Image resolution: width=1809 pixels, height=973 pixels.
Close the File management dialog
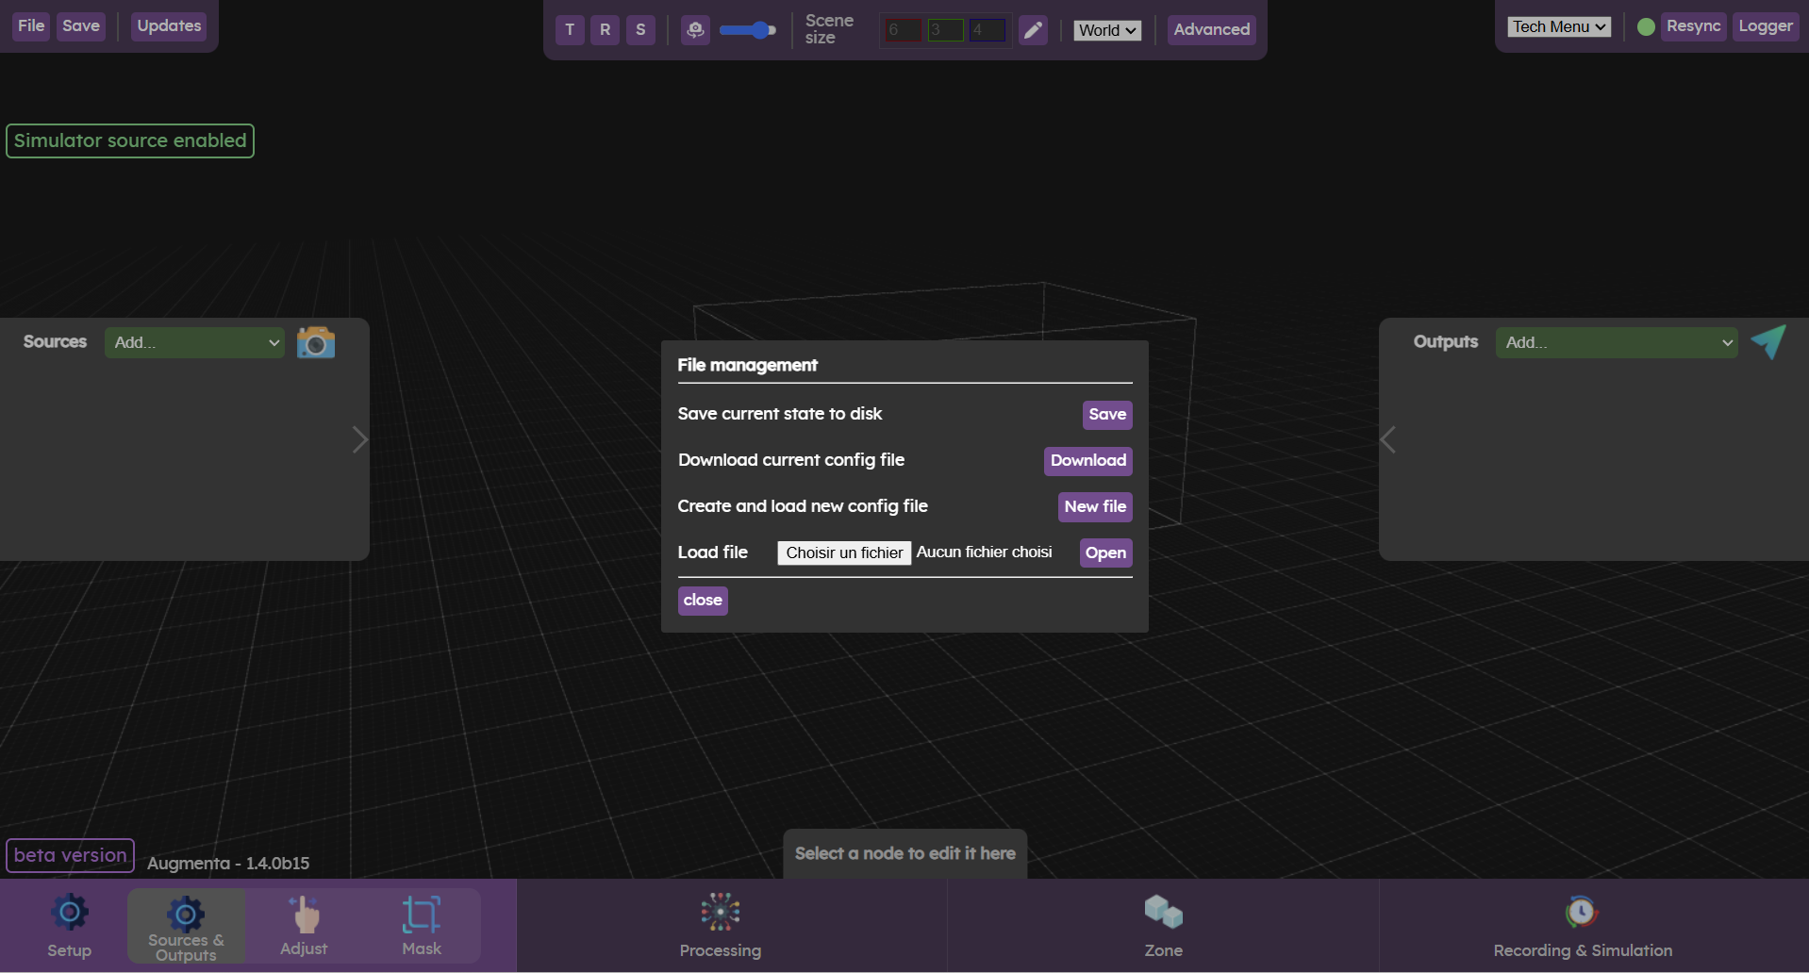pyautogui.click(x=703, y=601)
